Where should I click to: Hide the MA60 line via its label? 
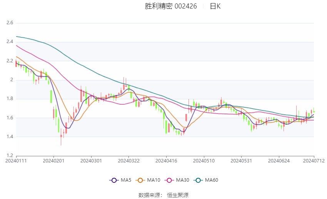[x=212, y=180]
